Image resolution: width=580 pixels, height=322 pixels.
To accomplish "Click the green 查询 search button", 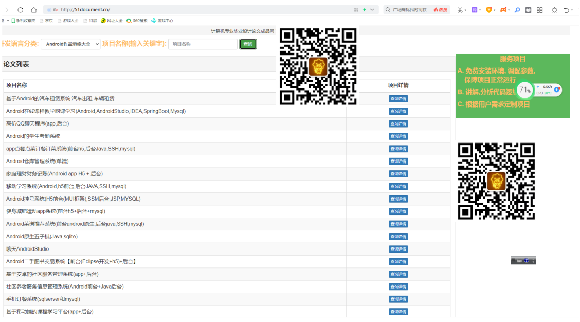I will pyautogui.click(x=248, y=44).
